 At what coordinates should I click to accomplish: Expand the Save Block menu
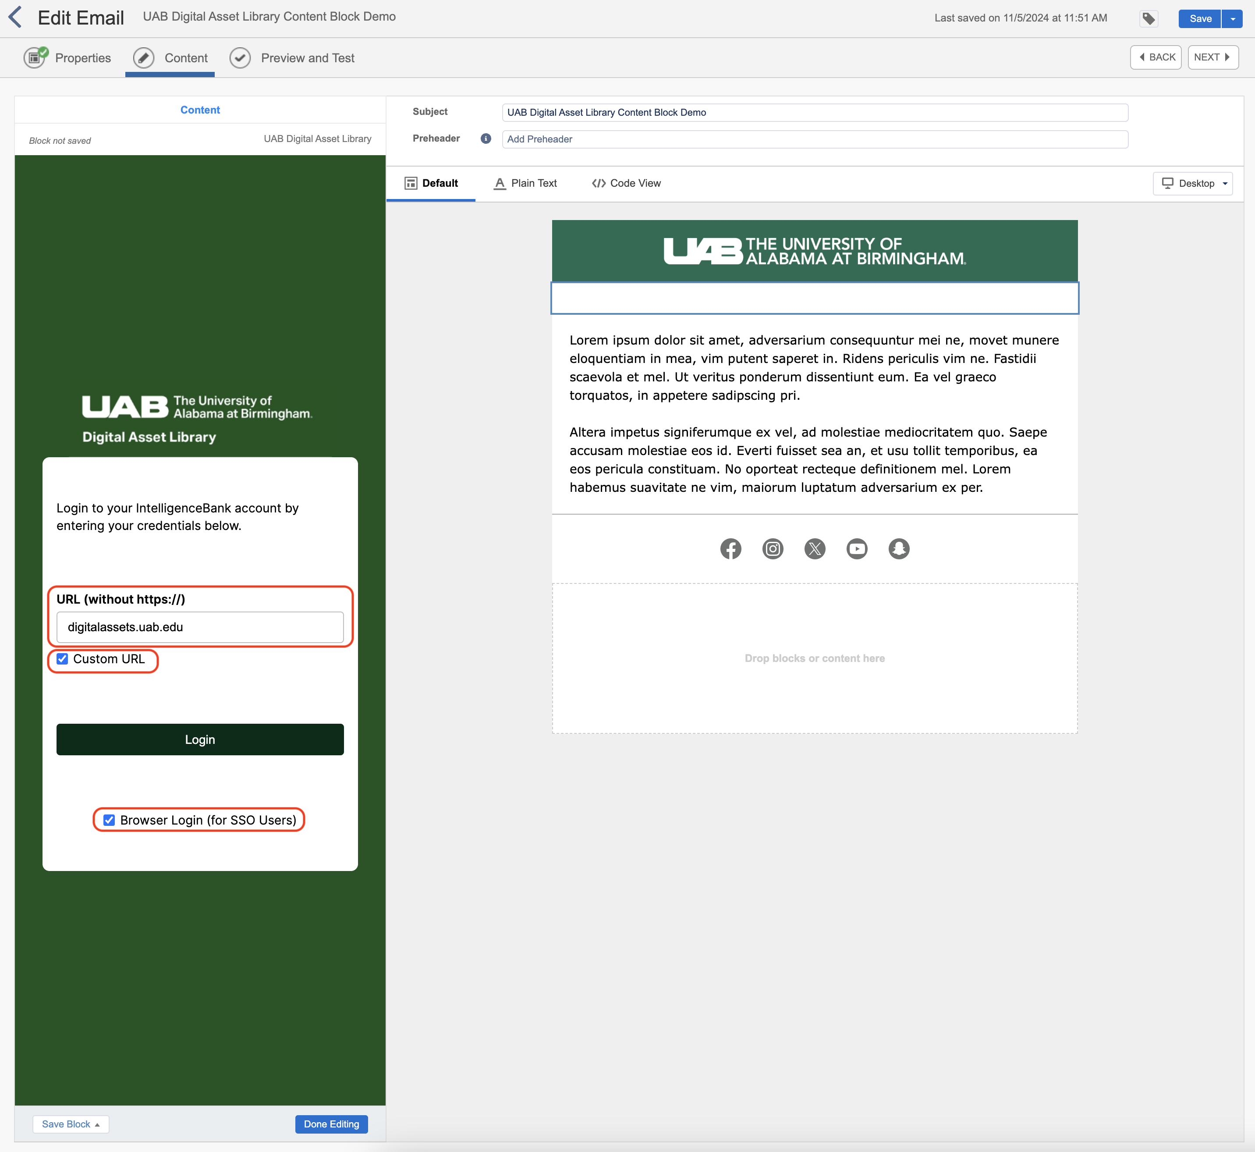[71, 1124]
